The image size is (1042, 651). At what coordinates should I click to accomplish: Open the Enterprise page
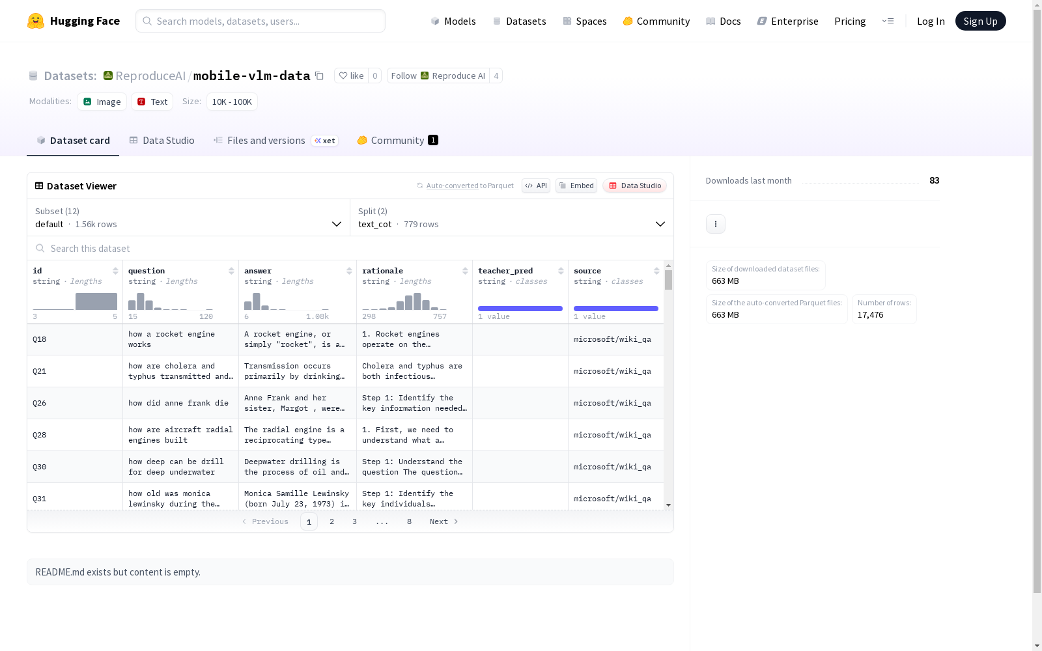(788, 21)
